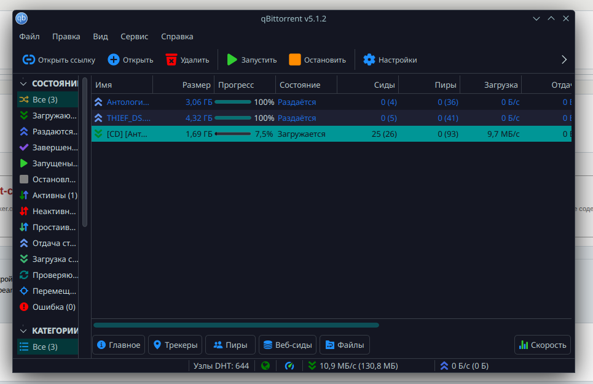Click the 25 (26) seeds value
This screenshot has width=593, height=384.
click(x=384, y=134)
